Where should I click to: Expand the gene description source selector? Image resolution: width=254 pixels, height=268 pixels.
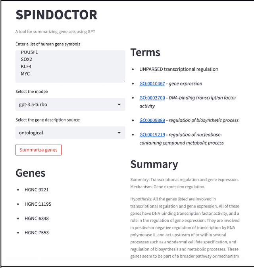coord(70,133)
